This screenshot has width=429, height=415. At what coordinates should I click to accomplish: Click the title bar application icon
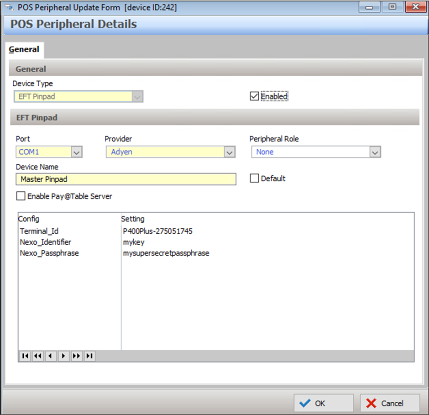[9, 7]
